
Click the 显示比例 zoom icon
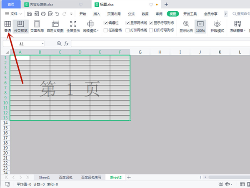186,27
